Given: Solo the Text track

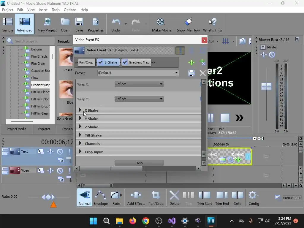Looking at the screenshot, I should [69, 151].
